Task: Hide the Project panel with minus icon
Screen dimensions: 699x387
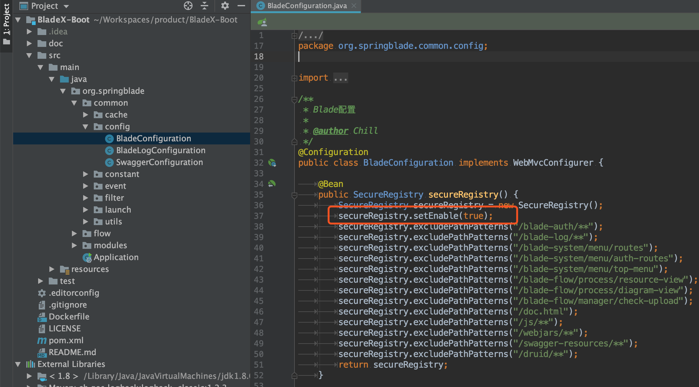Action: (x=241, y=6)
